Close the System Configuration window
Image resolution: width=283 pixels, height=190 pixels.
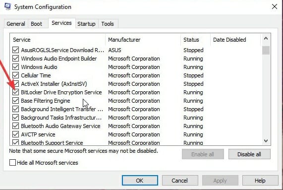click(x=275, y=6)
